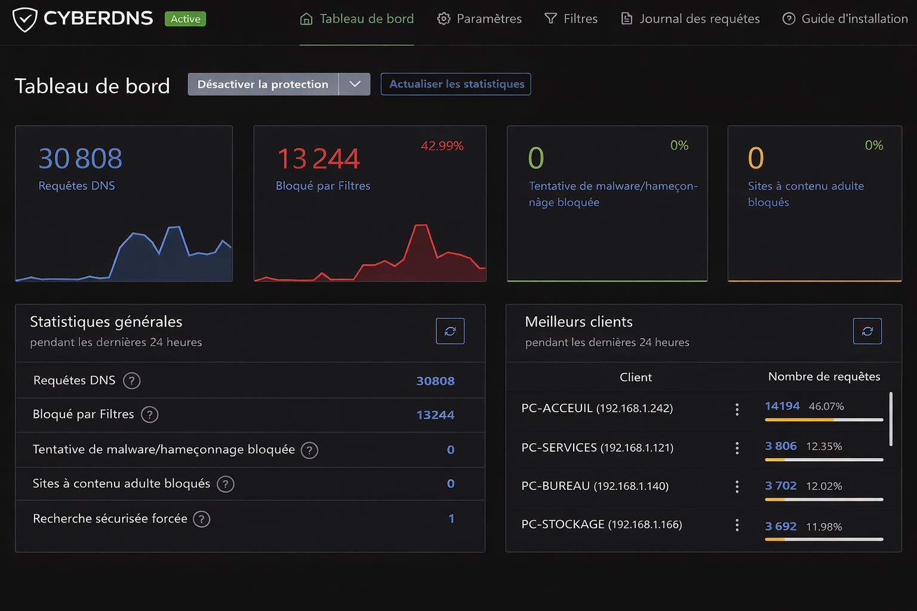The image size is (917, 611).
Task: Open three-dot menu for PC-STOCKAGE
Action: pos(737,525)
